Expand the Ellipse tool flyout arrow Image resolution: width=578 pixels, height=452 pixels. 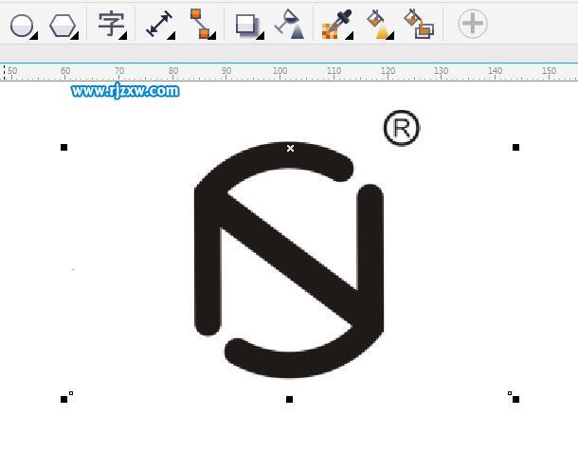34,36
